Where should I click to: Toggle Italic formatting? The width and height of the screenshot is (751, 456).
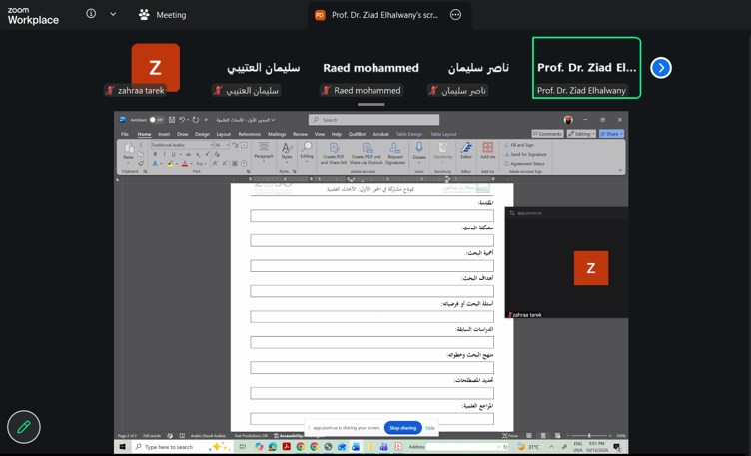pyautogui.click(x=164, y=154)
